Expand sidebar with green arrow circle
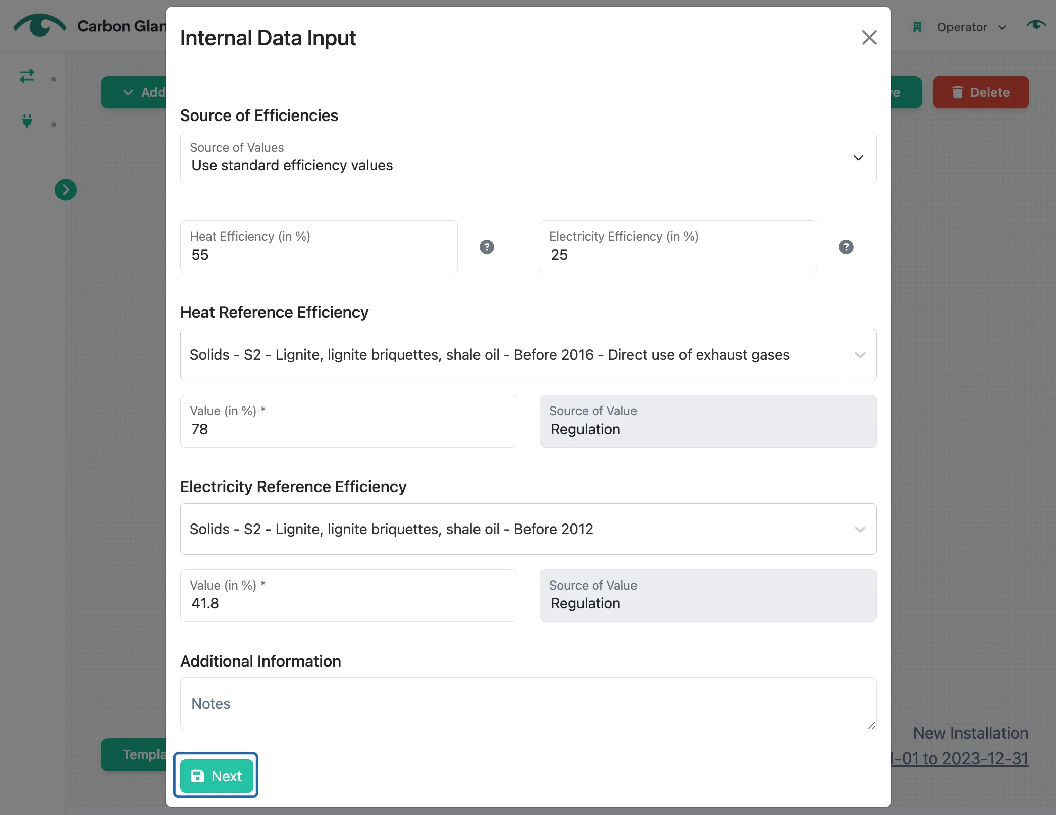Viewport: 1056px width, 815px height. 66,190
